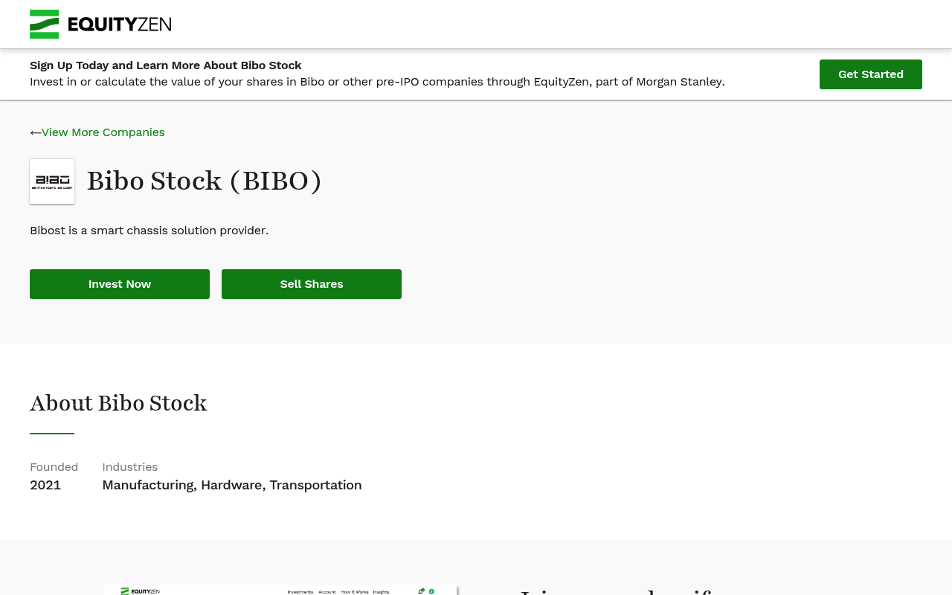Viewport: 952px width, 595px height.
Task: Select the About Bibo Stock heading
Action: (x=118, y=403)
